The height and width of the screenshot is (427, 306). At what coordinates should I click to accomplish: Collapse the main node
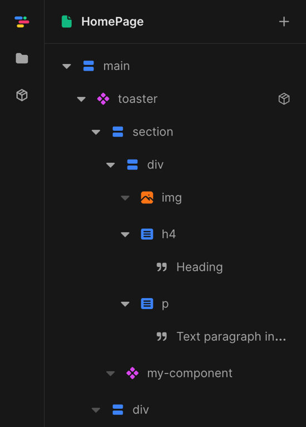click(67, 66)
